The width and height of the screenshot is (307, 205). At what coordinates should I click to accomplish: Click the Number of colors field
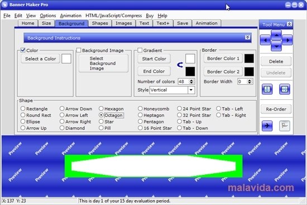[x=184, y=81]
